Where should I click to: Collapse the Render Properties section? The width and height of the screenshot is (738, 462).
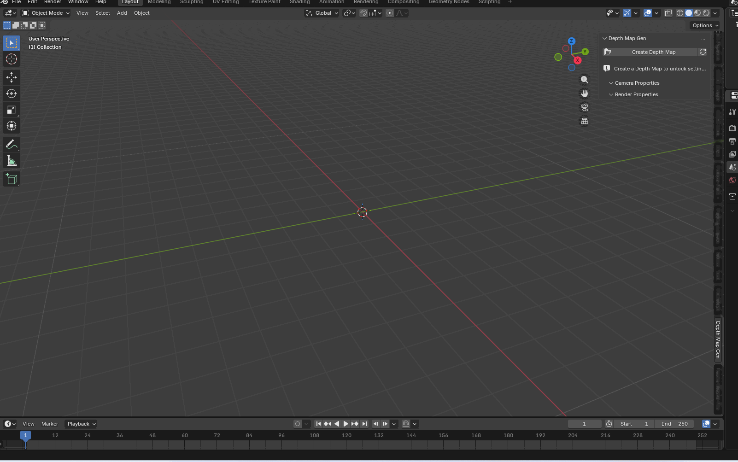tap(636, 94)
